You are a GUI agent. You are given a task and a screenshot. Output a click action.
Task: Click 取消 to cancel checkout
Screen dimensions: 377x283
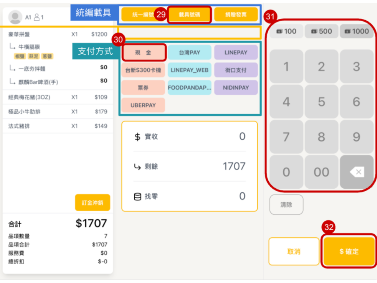coord(294,251)
